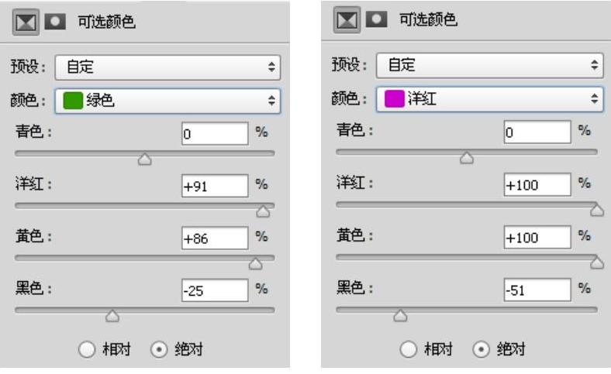
Task: Click the selective color adjustment icon in left panel
Action: click(26, 23)
